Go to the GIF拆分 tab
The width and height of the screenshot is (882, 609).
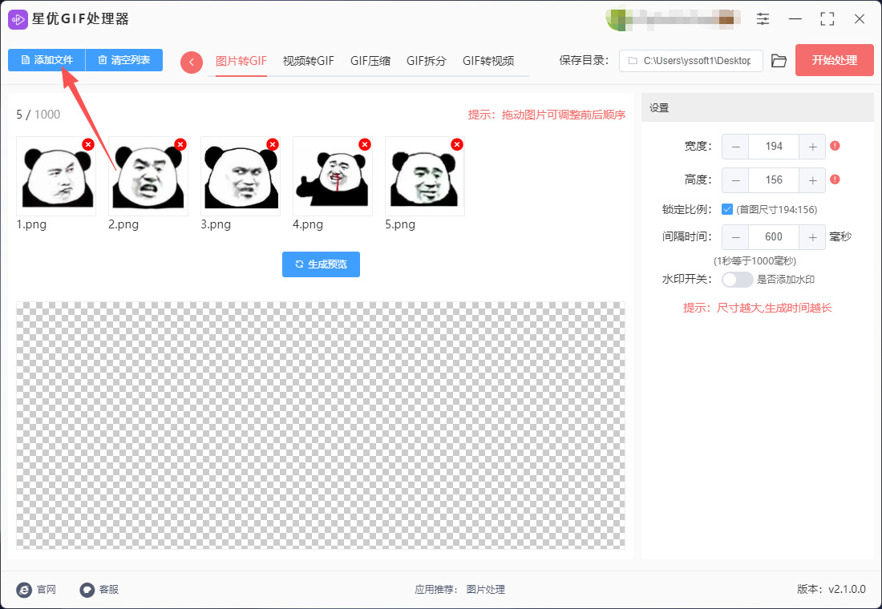[427, 61]
